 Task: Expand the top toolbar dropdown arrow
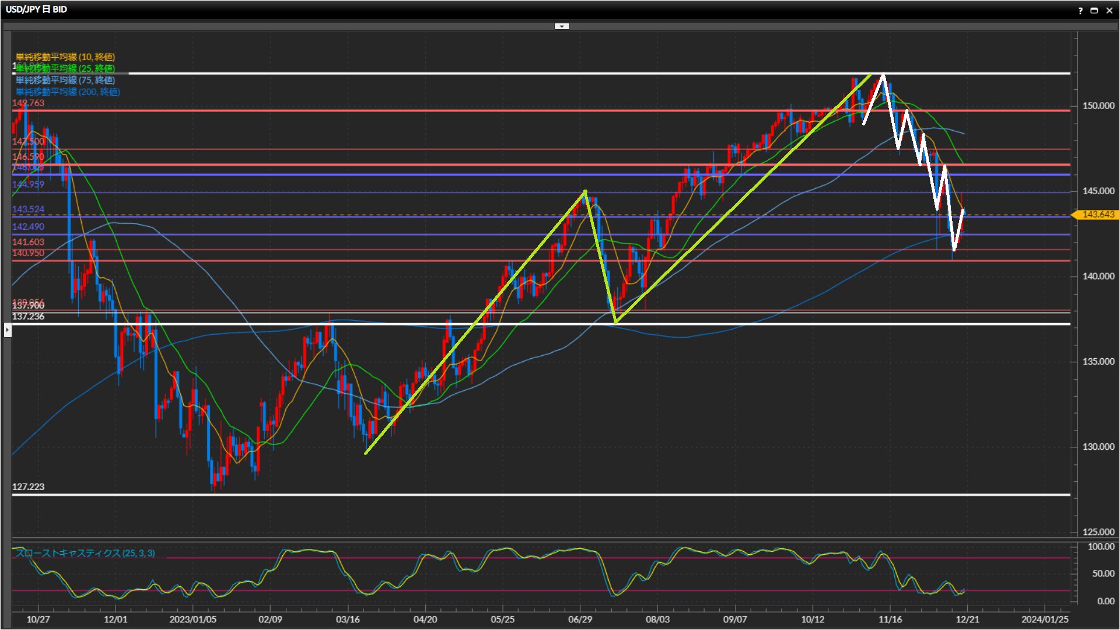tap(561, 26)
